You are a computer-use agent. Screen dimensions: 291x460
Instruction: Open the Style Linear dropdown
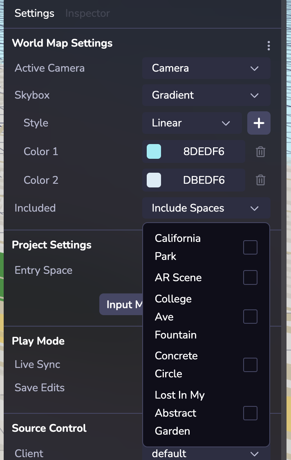(192, 123)
